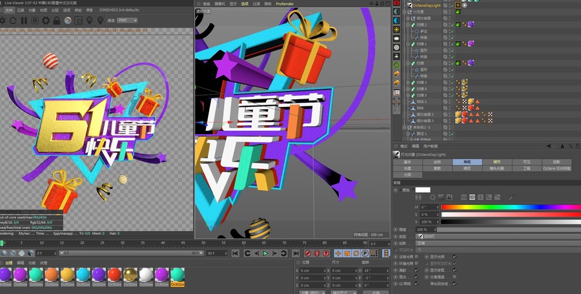
Task: Toggle 环境光照 checkbox
Action: (416, 263)
